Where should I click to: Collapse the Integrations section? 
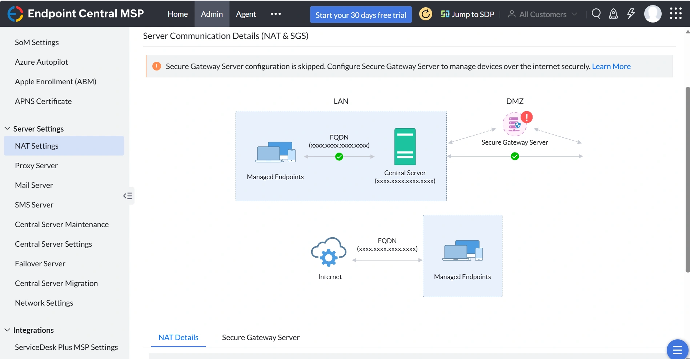point(7,330)
